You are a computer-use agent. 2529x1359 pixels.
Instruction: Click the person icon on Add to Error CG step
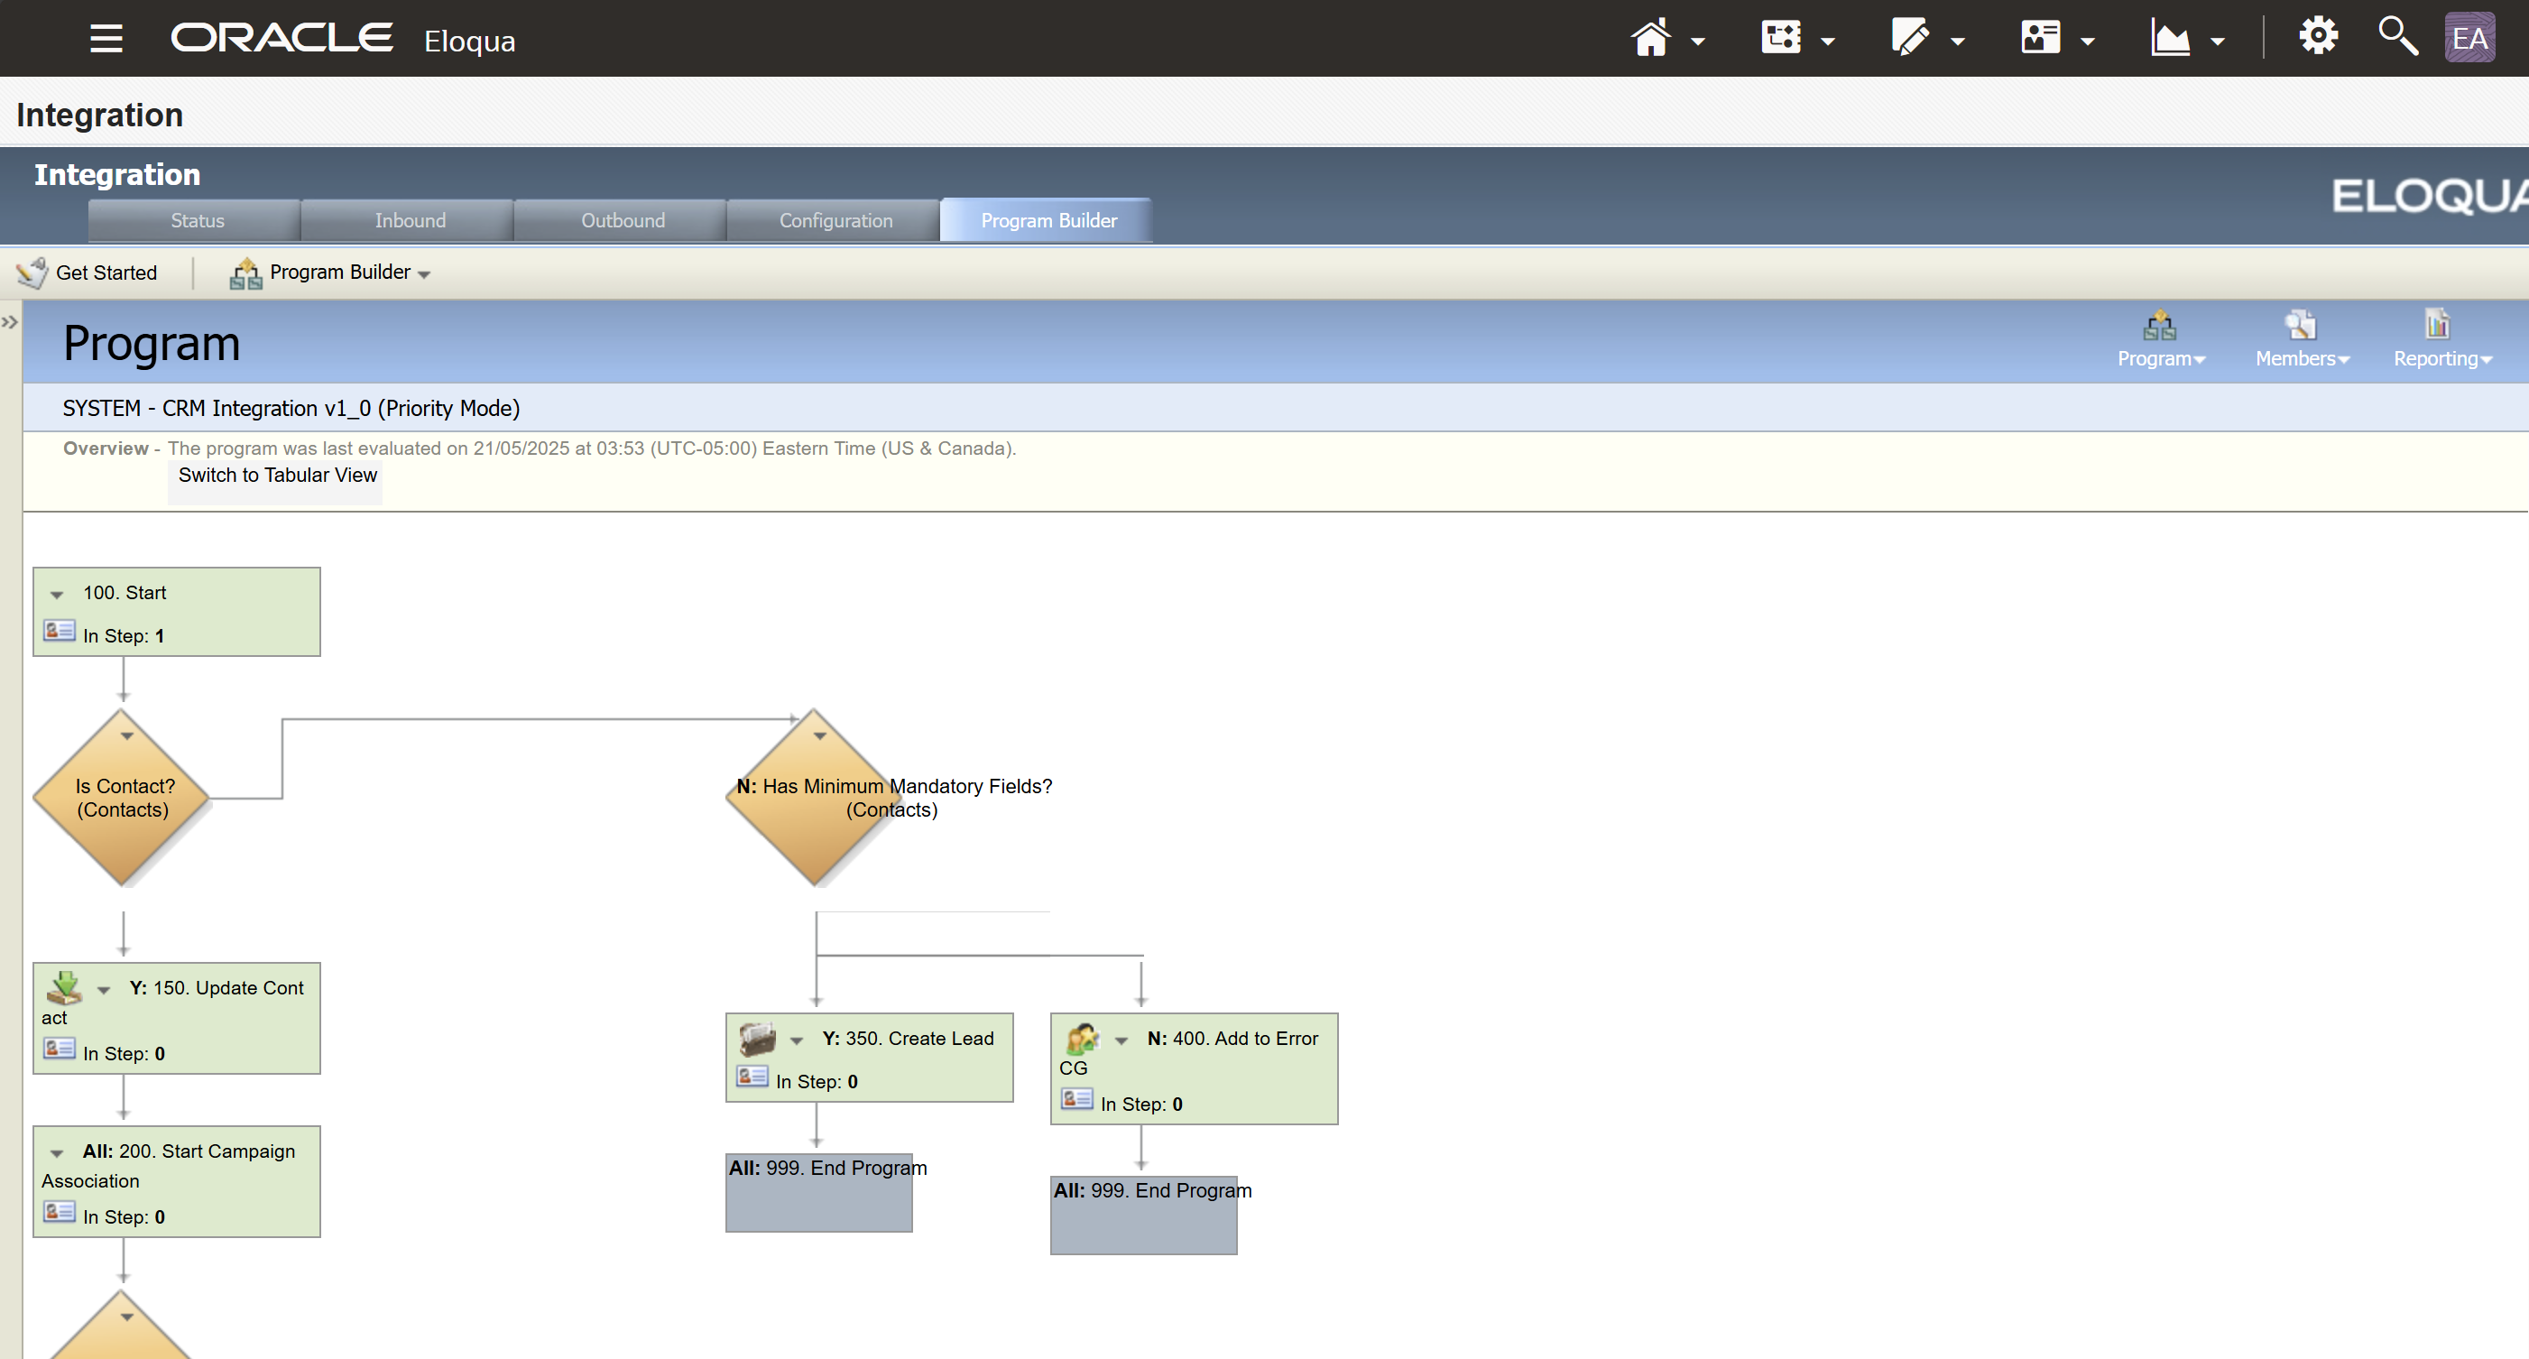click(1081, 1040)
